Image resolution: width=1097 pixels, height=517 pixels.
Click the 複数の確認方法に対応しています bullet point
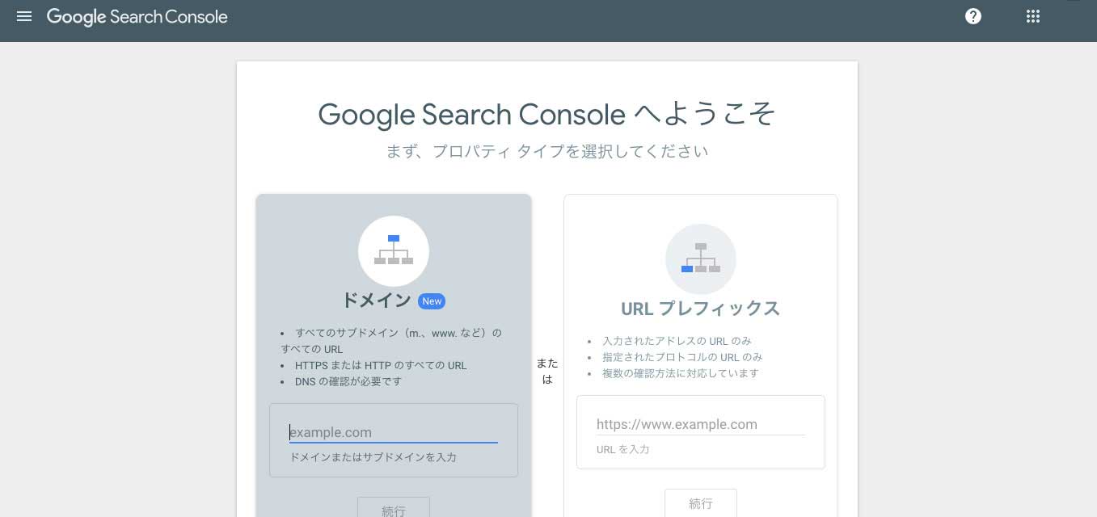tap(680, 373)
